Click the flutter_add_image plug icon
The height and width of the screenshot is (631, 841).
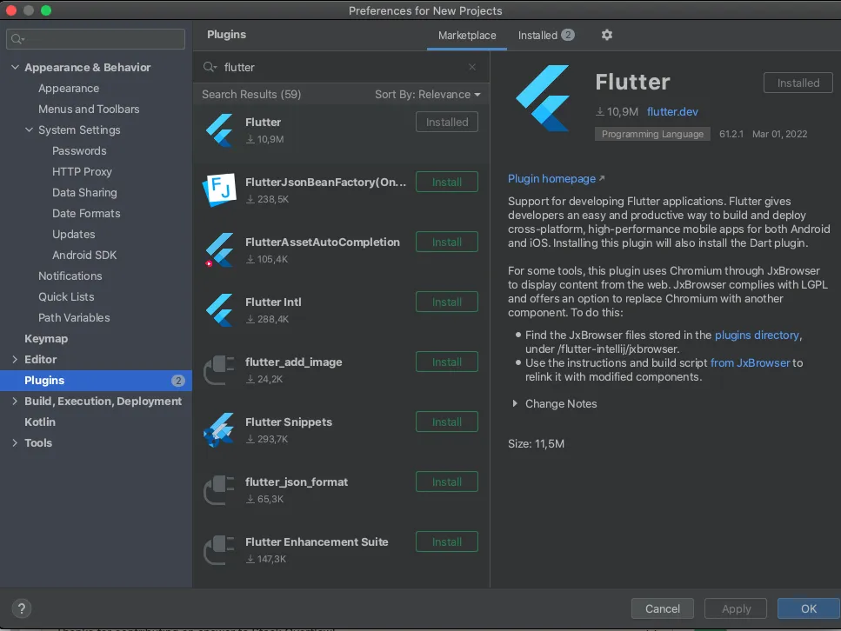pyautogui.click(x=219, y=370)
